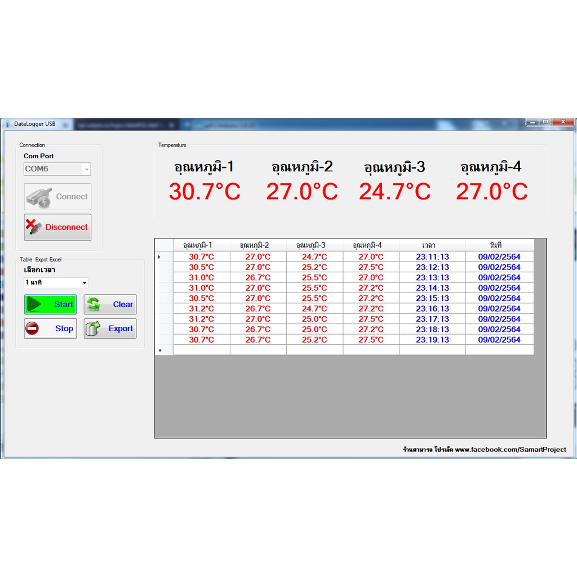Select the new-row asterisk row header

pyautogui.click(x=164, y=350)
